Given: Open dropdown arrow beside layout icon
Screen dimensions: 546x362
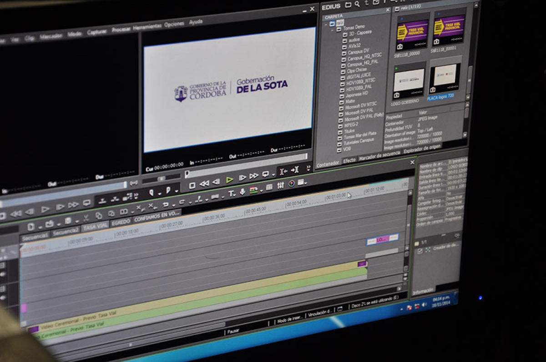Looking at the screenshot, I should pyautogui.click(x=306, y=183).
